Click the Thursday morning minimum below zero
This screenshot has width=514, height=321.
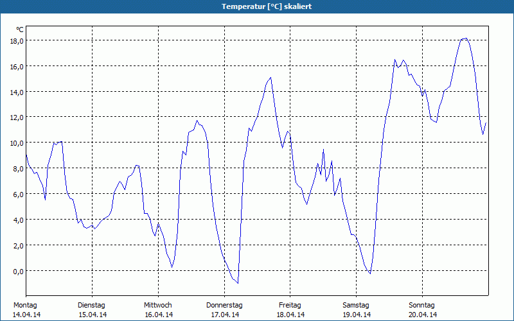coord(238,283)
